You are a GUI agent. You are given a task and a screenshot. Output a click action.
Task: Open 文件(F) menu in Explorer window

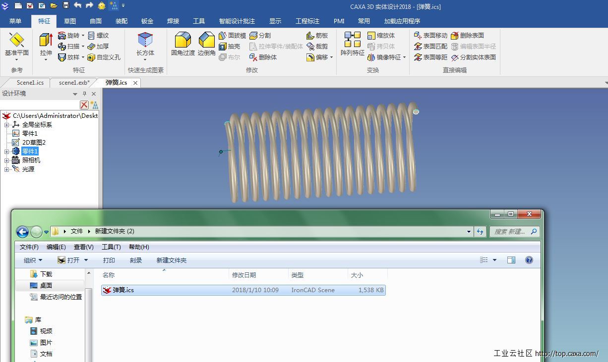[29, 247]
